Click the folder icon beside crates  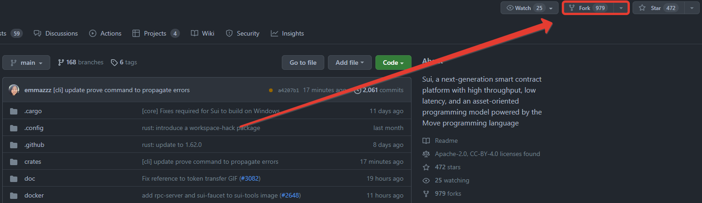[14, 161]
